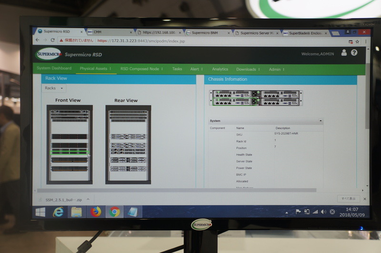Click the volume speaker tray icon
Image resolution: width=381 pixels, height=253 pixels.
tap(323, 212)
